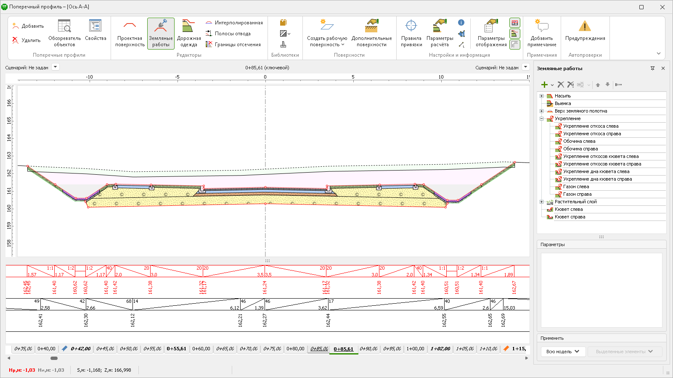Open the left Сценарий dropdown arrow
Image resolution: width=673 pixels, height=378 pixels.
coord(56,67)
